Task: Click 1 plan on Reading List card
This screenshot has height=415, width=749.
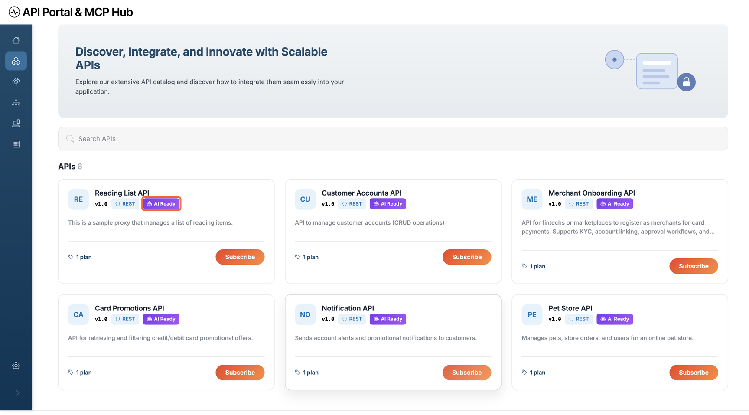Action: [x=80, y=257]
